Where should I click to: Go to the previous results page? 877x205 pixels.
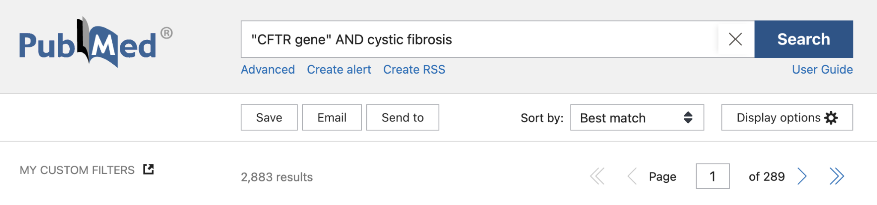pyautogui.click(x=632, y=176)
